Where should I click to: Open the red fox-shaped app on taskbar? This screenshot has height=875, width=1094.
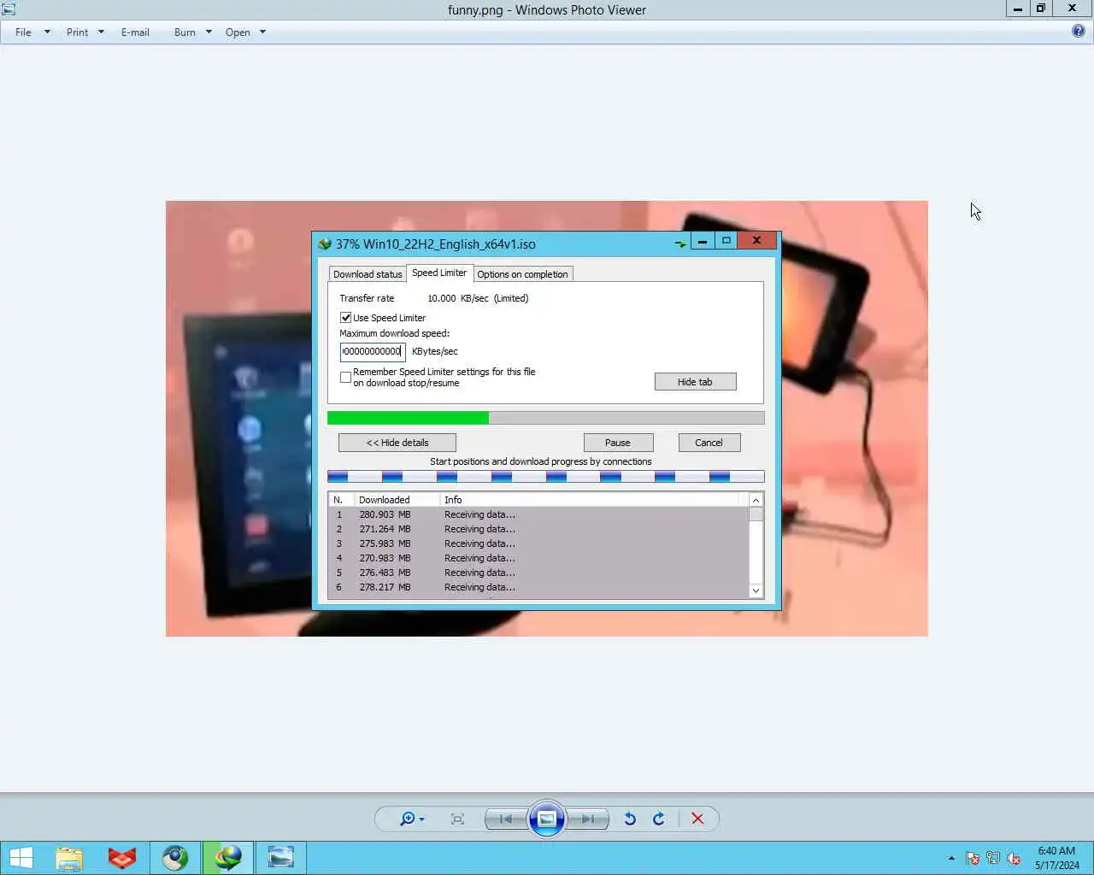pos(122,858)
